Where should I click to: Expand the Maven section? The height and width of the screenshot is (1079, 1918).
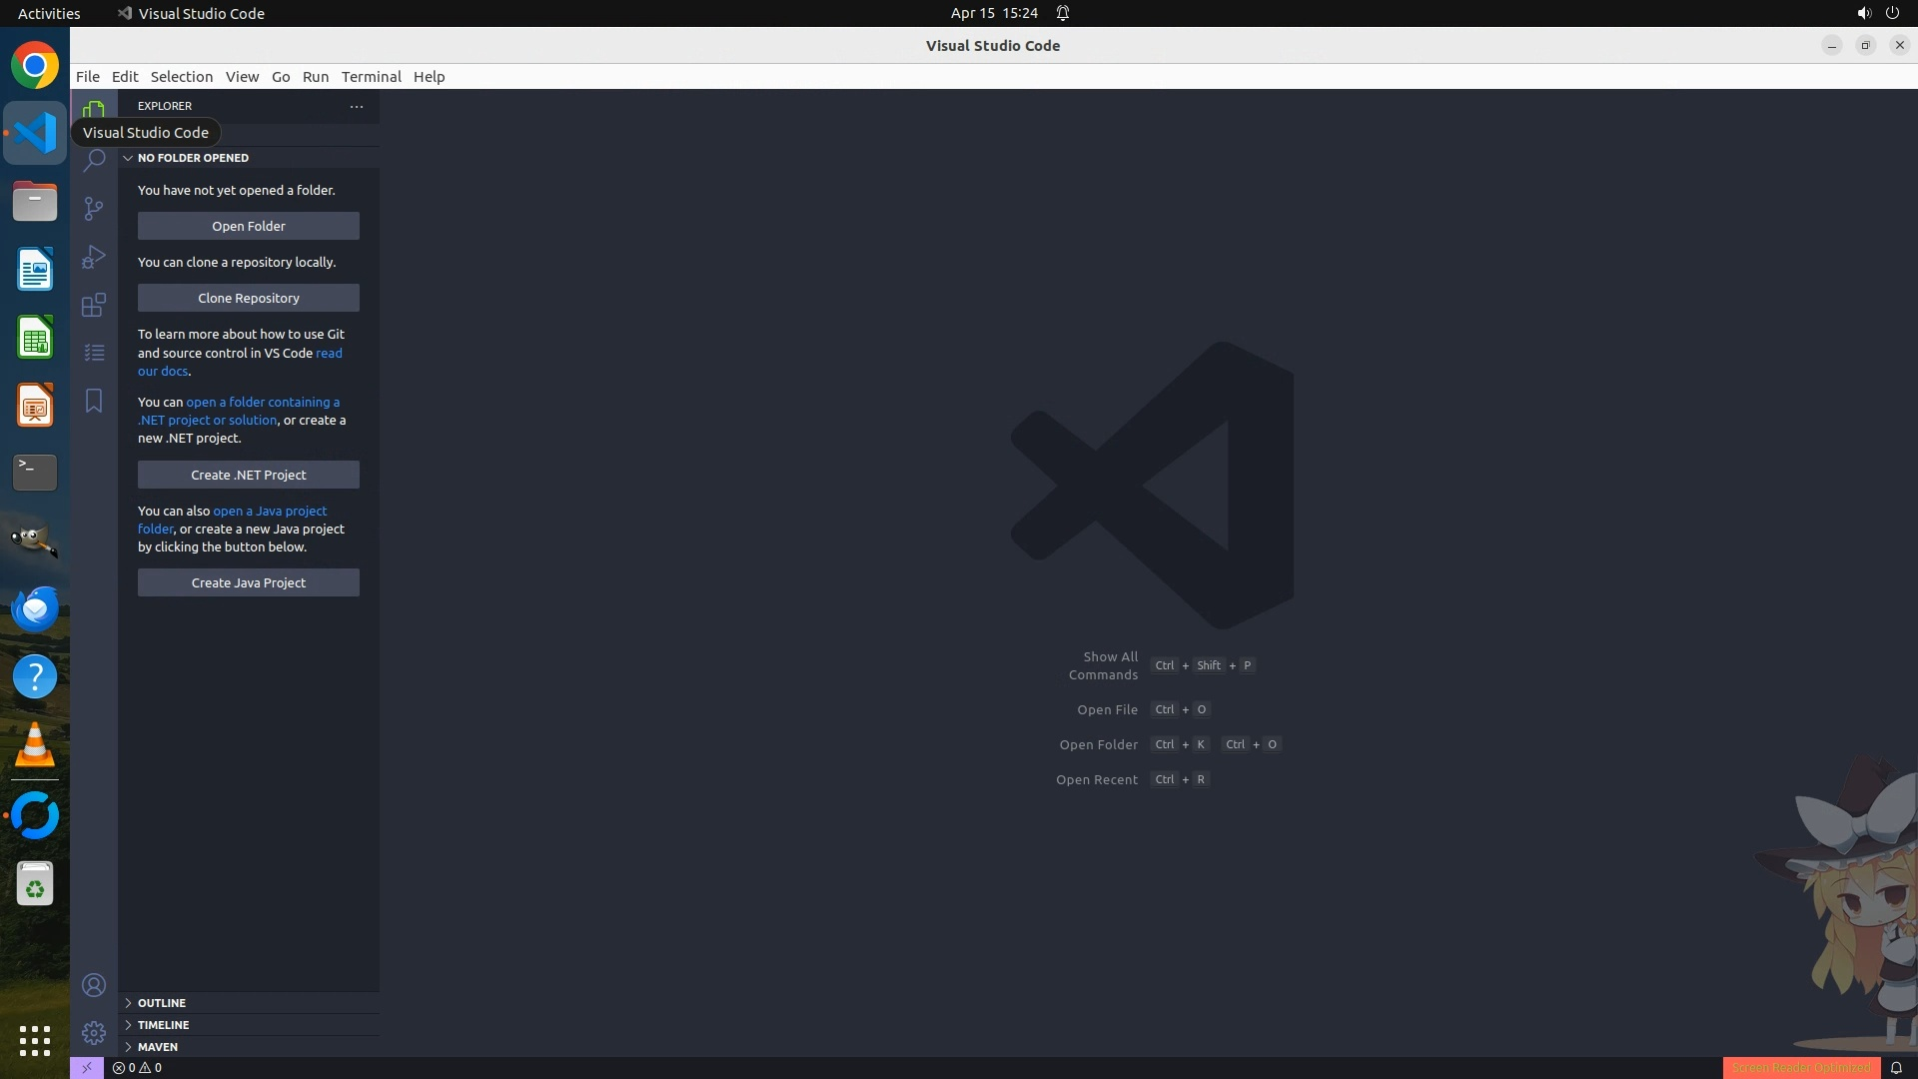157,1046
